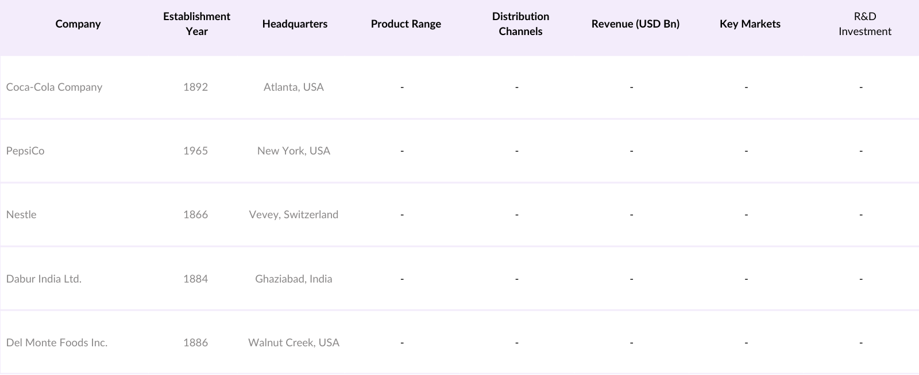Viewport: 919px width, 375px height.
Task: Select the 1965 year cell for PepsiCo
Action: pos(195,151)
